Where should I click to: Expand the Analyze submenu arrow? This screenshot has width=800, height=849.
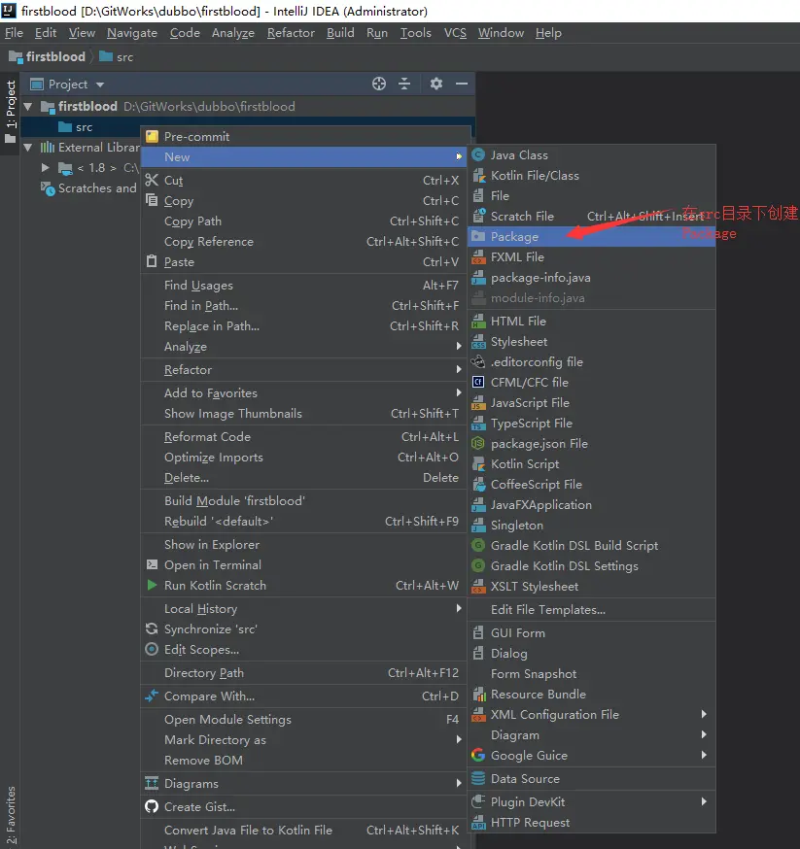click(459, 346)
